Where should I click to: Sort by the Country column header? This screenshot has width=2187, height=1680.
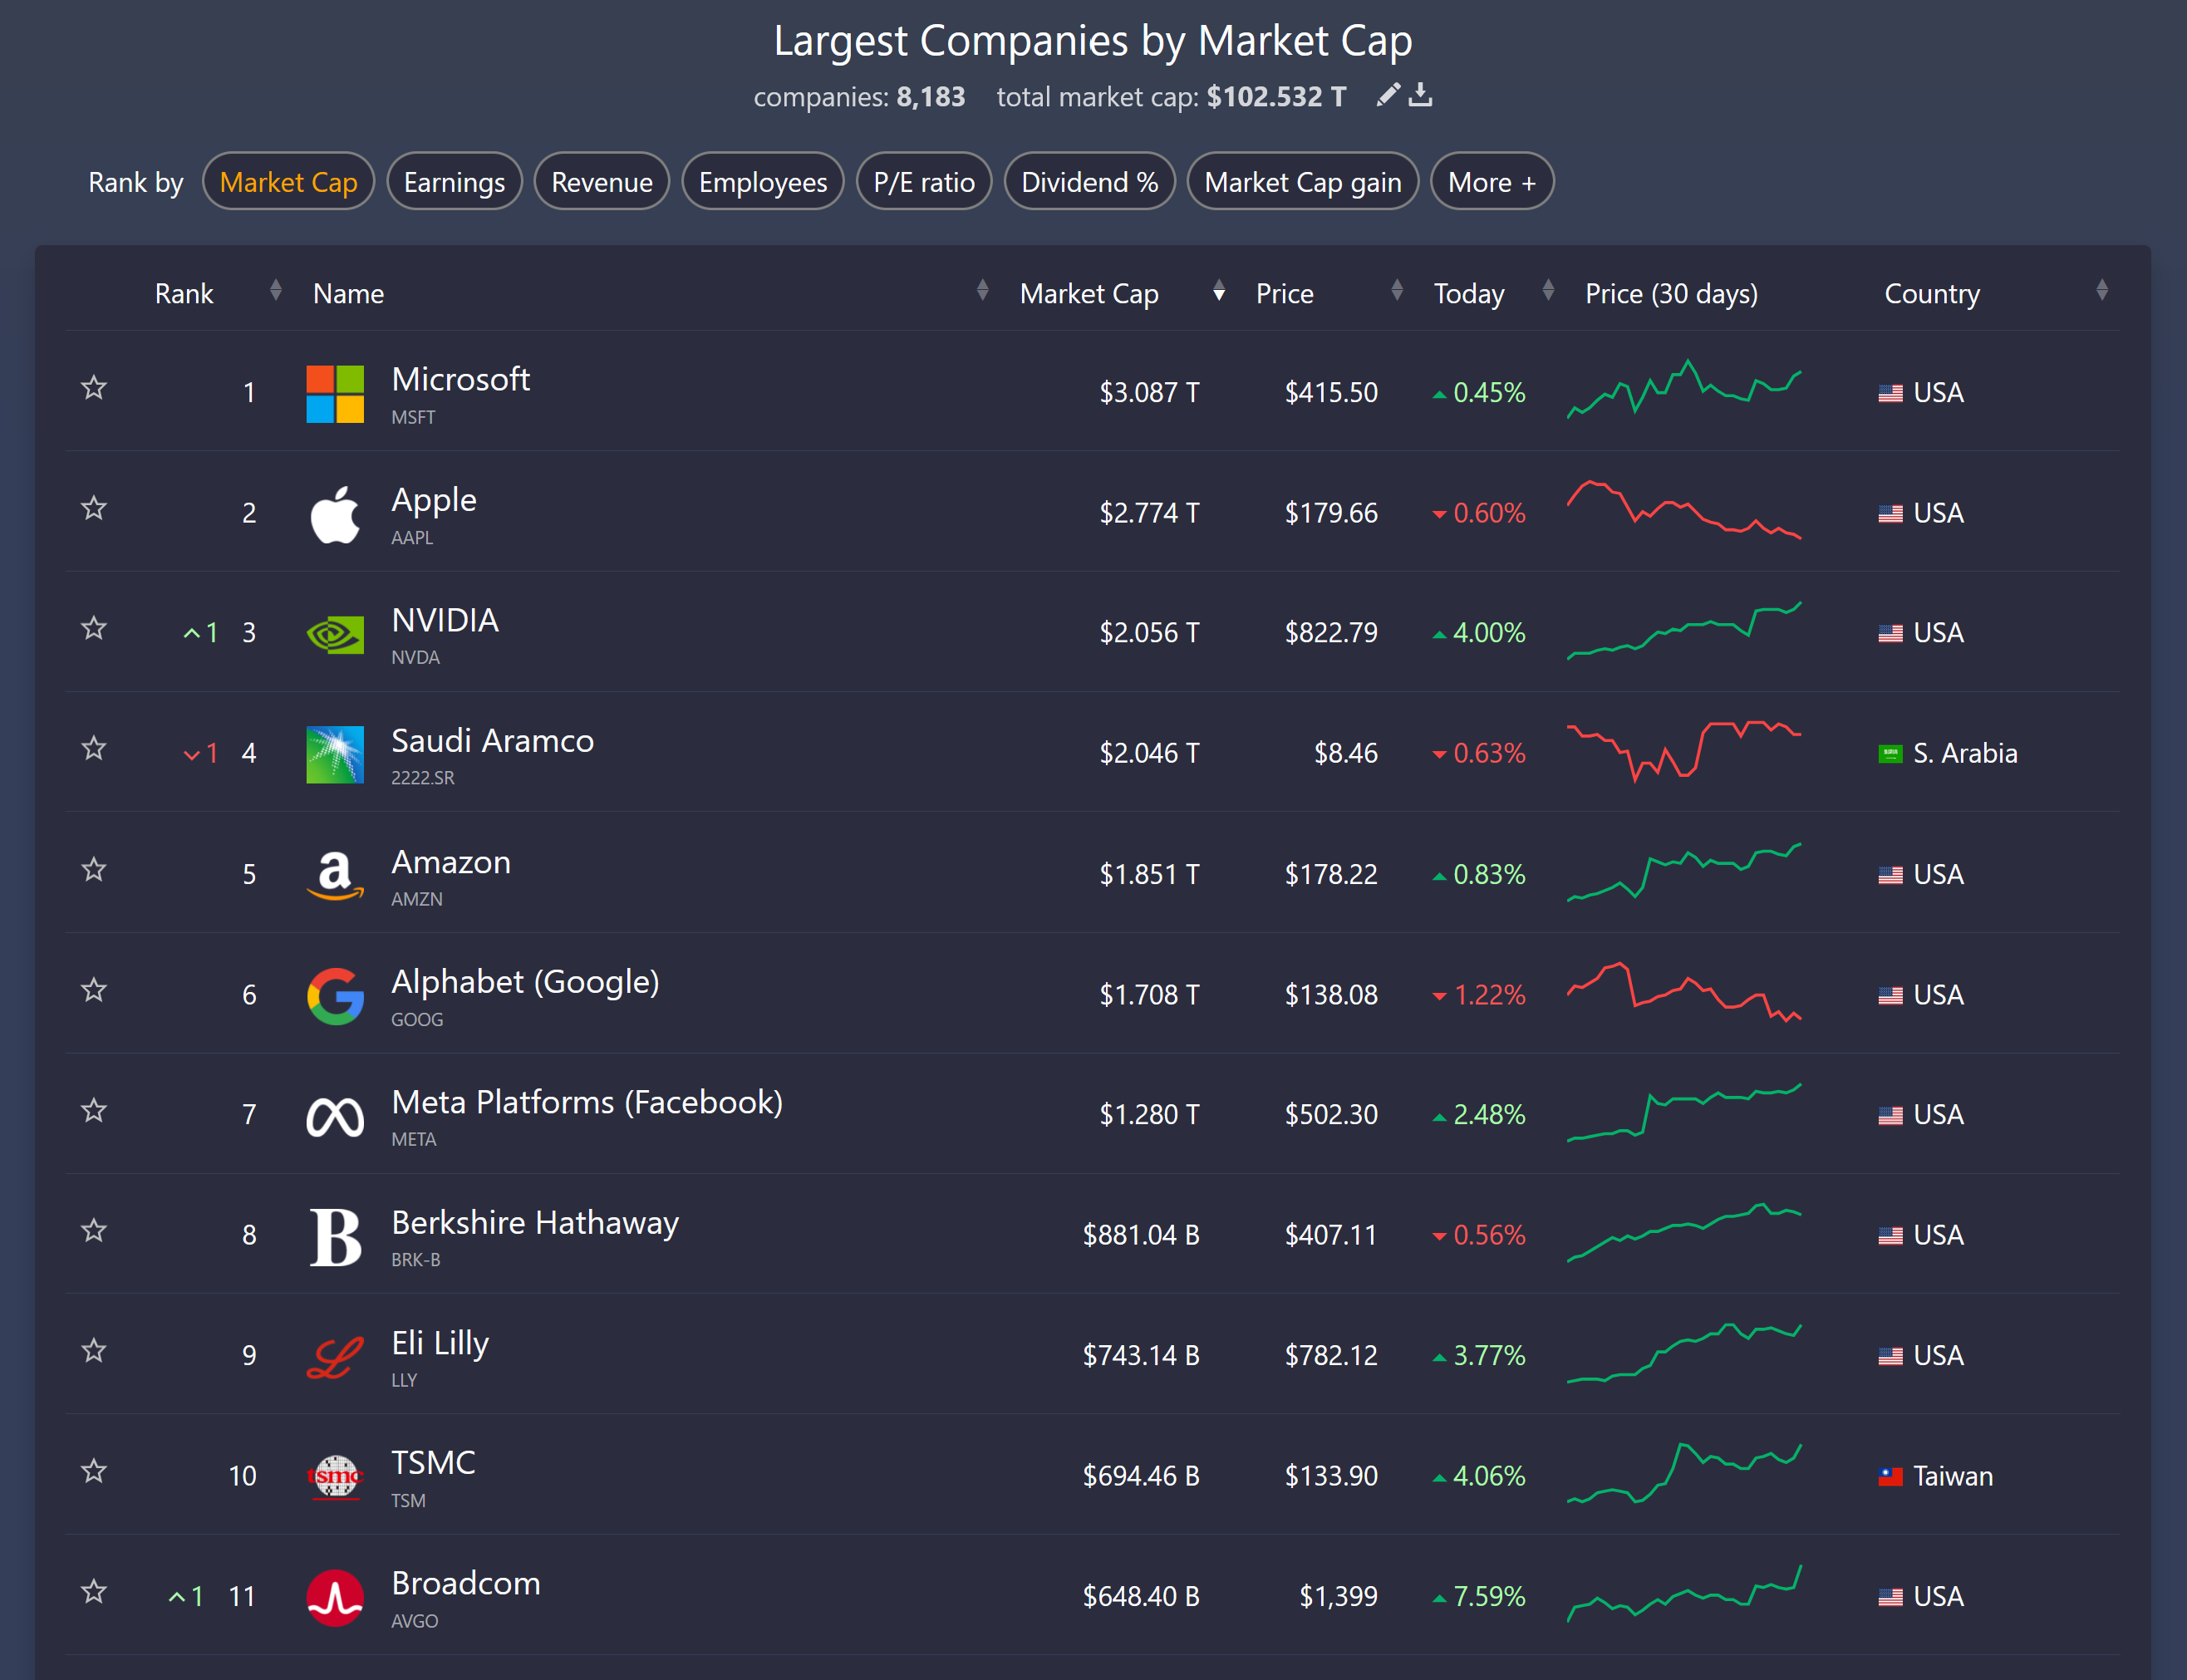[x=1931, y=294]
